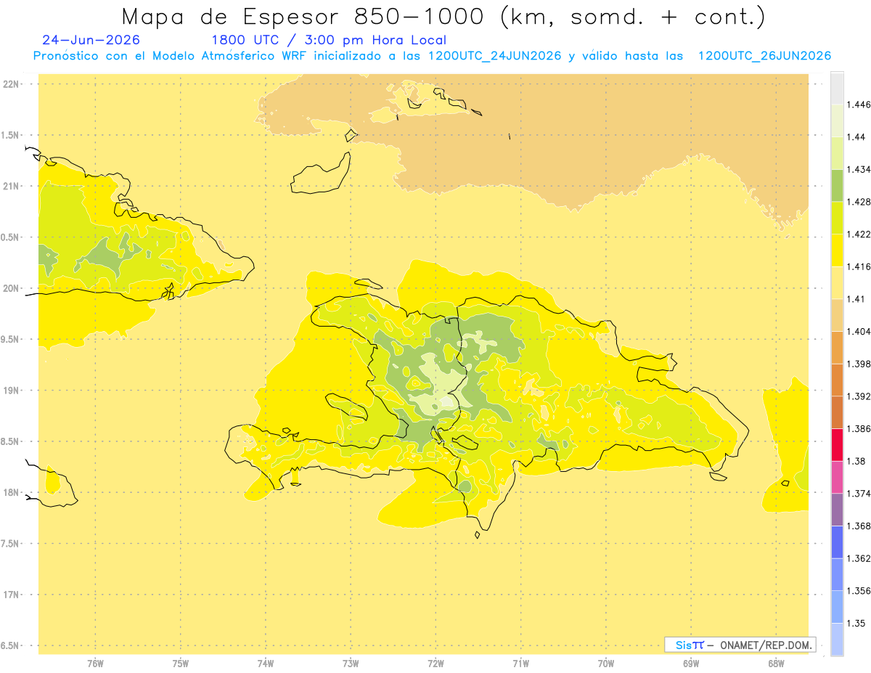Click the blue color bar segment between 1.362 and 1.368
Image resolution: width=871 pixels, height=673 pixels.
[x=837, y=542]
